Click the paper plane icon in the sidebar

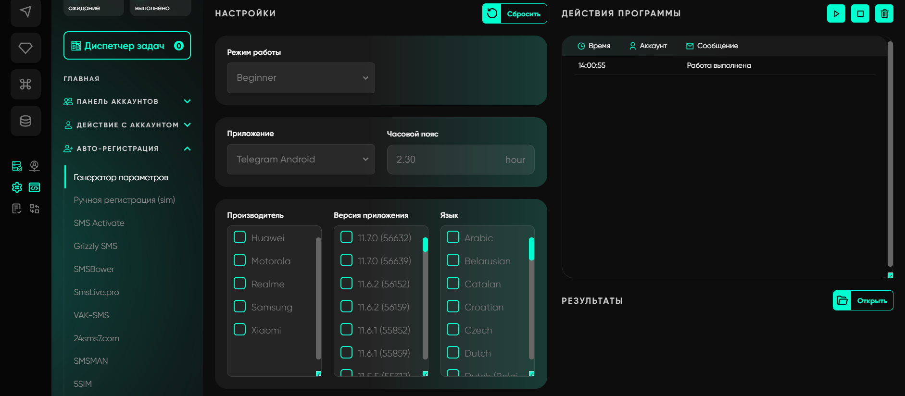pyautogui.click(x=25, y=12)
